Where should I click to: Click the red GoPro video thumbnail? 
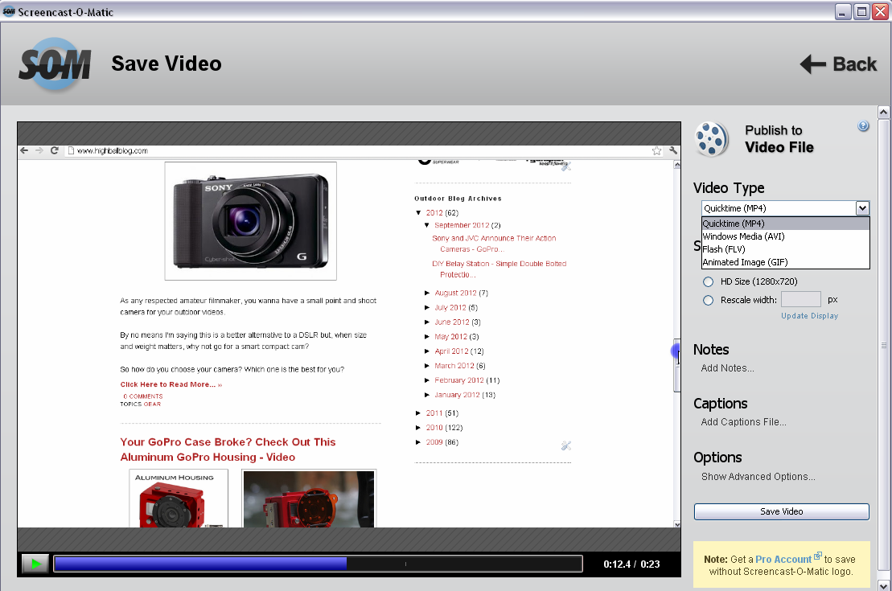[x=309, y=499]
